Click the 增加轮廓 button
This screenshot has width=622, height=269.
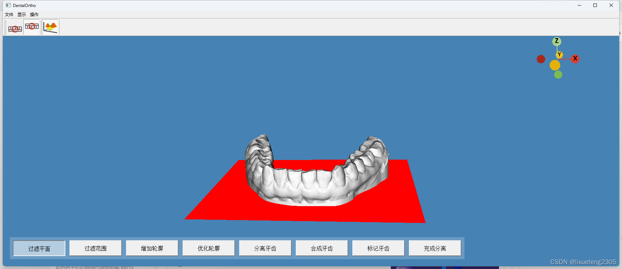point(152,248)
